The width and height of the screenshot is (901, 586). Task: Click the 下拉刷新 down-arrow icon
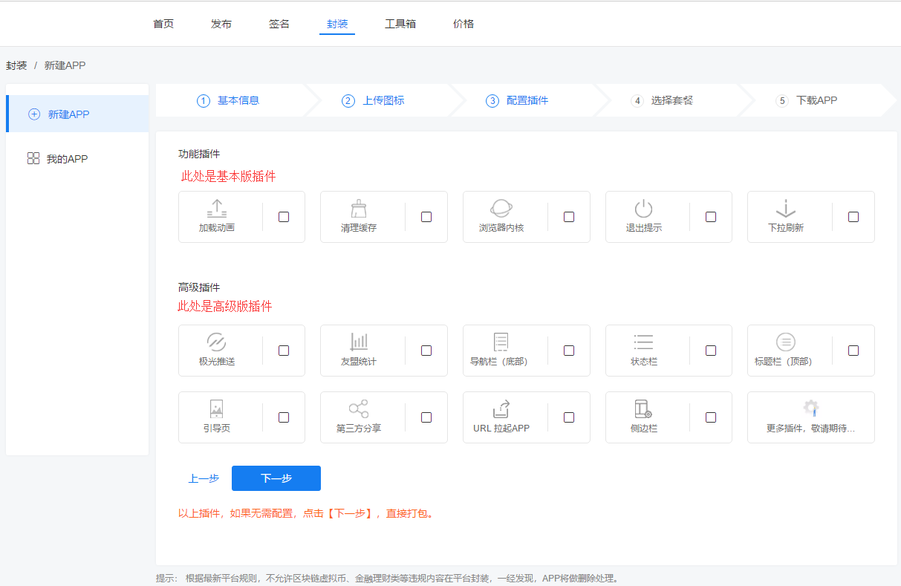coord(785,209)
